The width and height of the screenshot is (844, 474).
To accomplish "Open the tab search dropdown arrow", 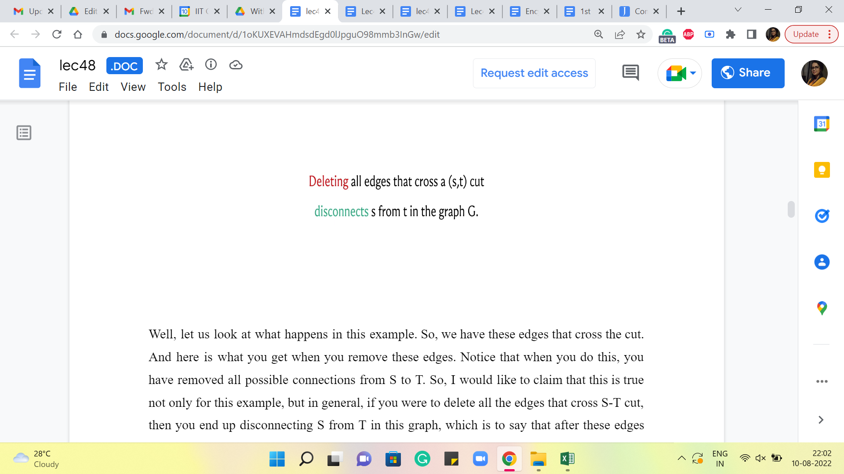I will [x=738, y=10].
